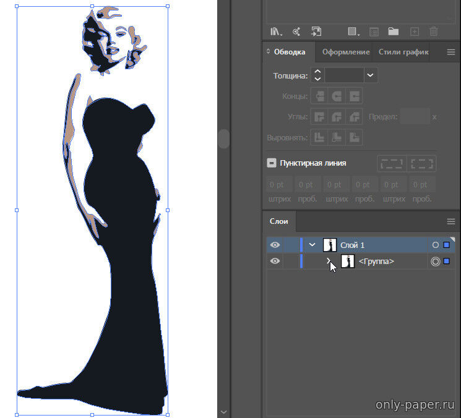Click the trash icon to delete swatch
Viewport: 461px width, 418px height.
click(434, 32)
